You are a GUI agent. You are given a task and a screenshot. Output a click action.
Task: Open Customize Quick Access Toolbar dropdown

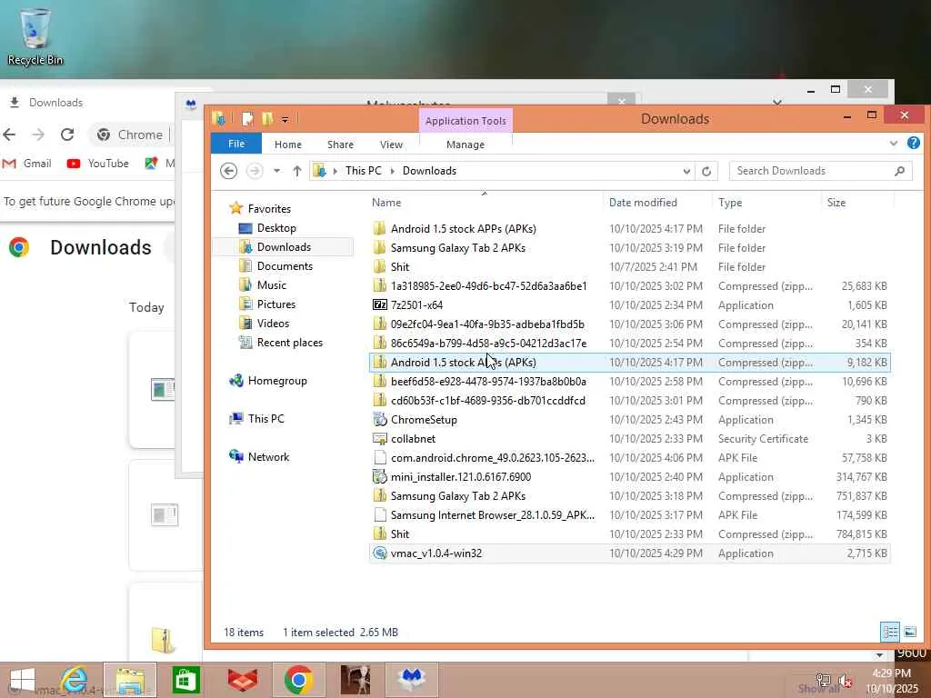[x=285, y=119]
